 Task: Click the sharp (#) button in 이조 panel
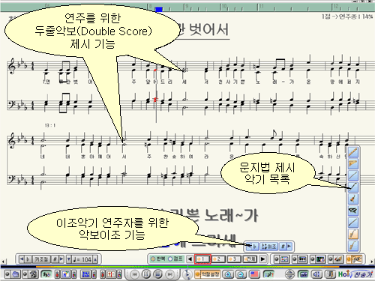283,247
